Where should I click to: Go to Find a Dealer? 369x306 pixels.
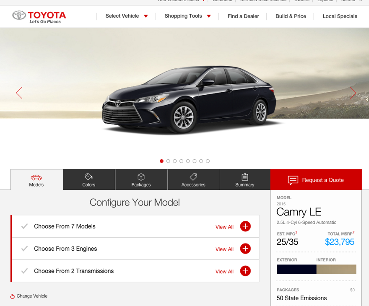coord(243,16)
